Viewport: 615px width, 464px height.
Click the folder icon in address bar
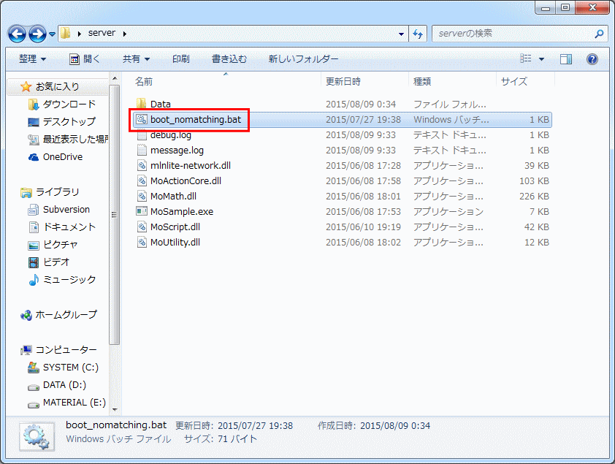(x=66, y=33)
